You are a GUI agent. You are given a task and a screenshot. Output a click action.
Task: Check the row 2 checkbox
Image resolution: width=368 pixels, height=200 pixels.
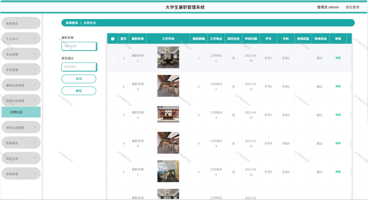pos(112,87)
